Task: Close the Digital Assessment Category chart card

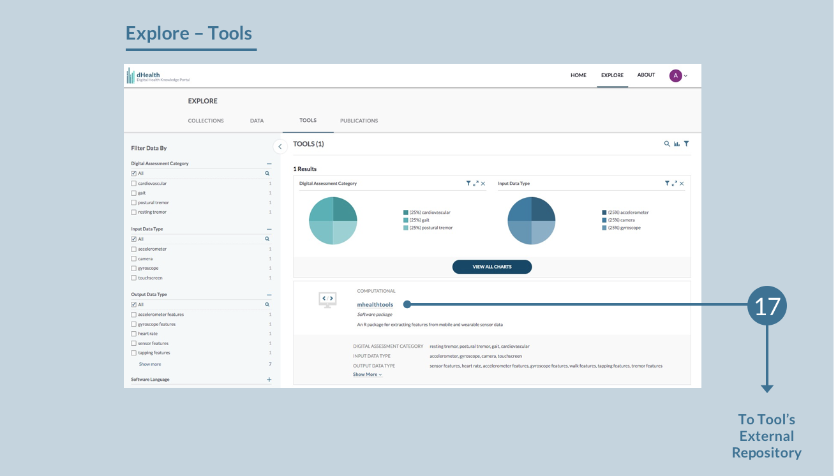Action: 483,184
